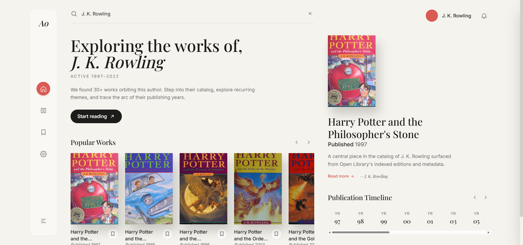Image resolution: width=523 pixels, height=245 pixels.
Task: Show next Popular Works items
Action: [x=309, y=142]
